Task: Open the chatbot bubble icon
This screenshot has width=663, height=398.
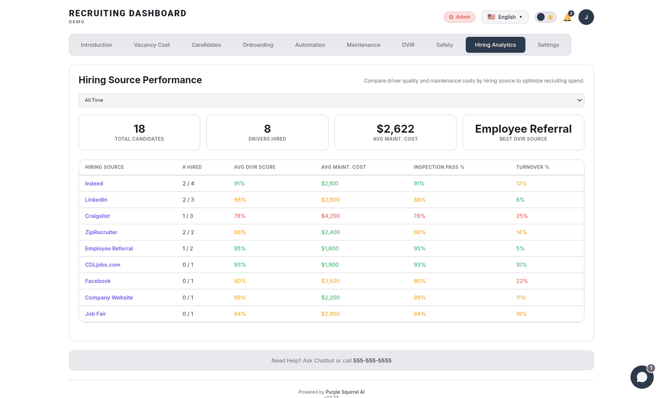Action: (641, 377)
